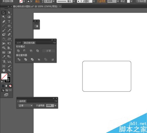Click the 扩展 Expand button
The width and height of the screenshot is (147, 133).
point(49,51)
